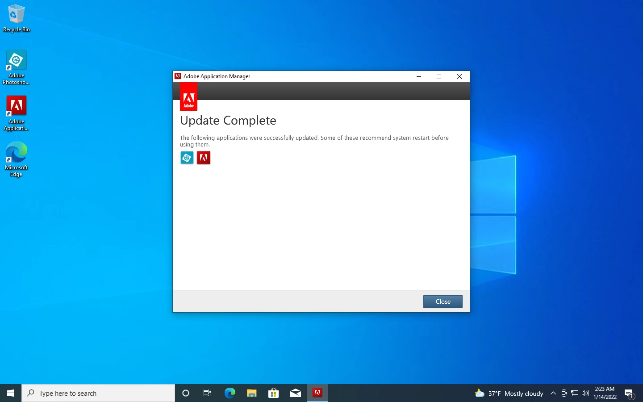Screen dimensions: 643x402
Task: Open the volume control tray icon
Action: click(585, 394)
